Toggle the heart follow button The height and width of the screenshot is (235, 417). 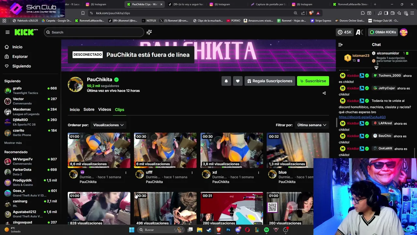pyautogui.click(x=238, y=81)
